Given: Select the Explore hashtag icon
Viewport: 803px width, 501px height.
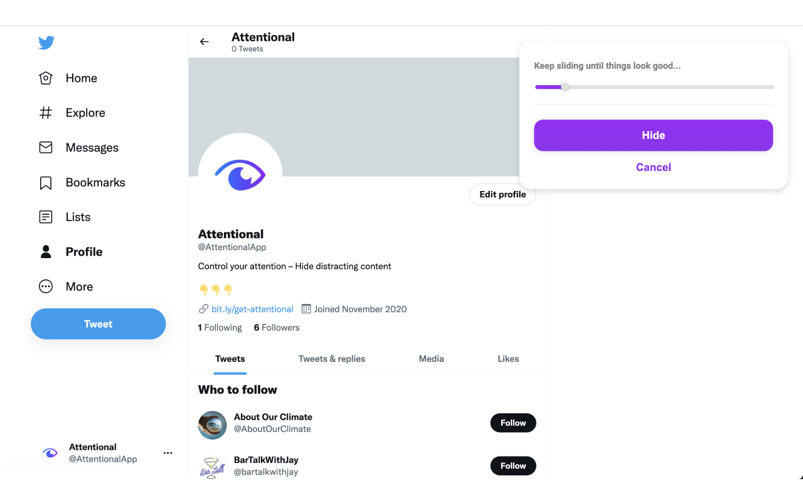Looking at the screenshot, I should [x=45, y=113].
